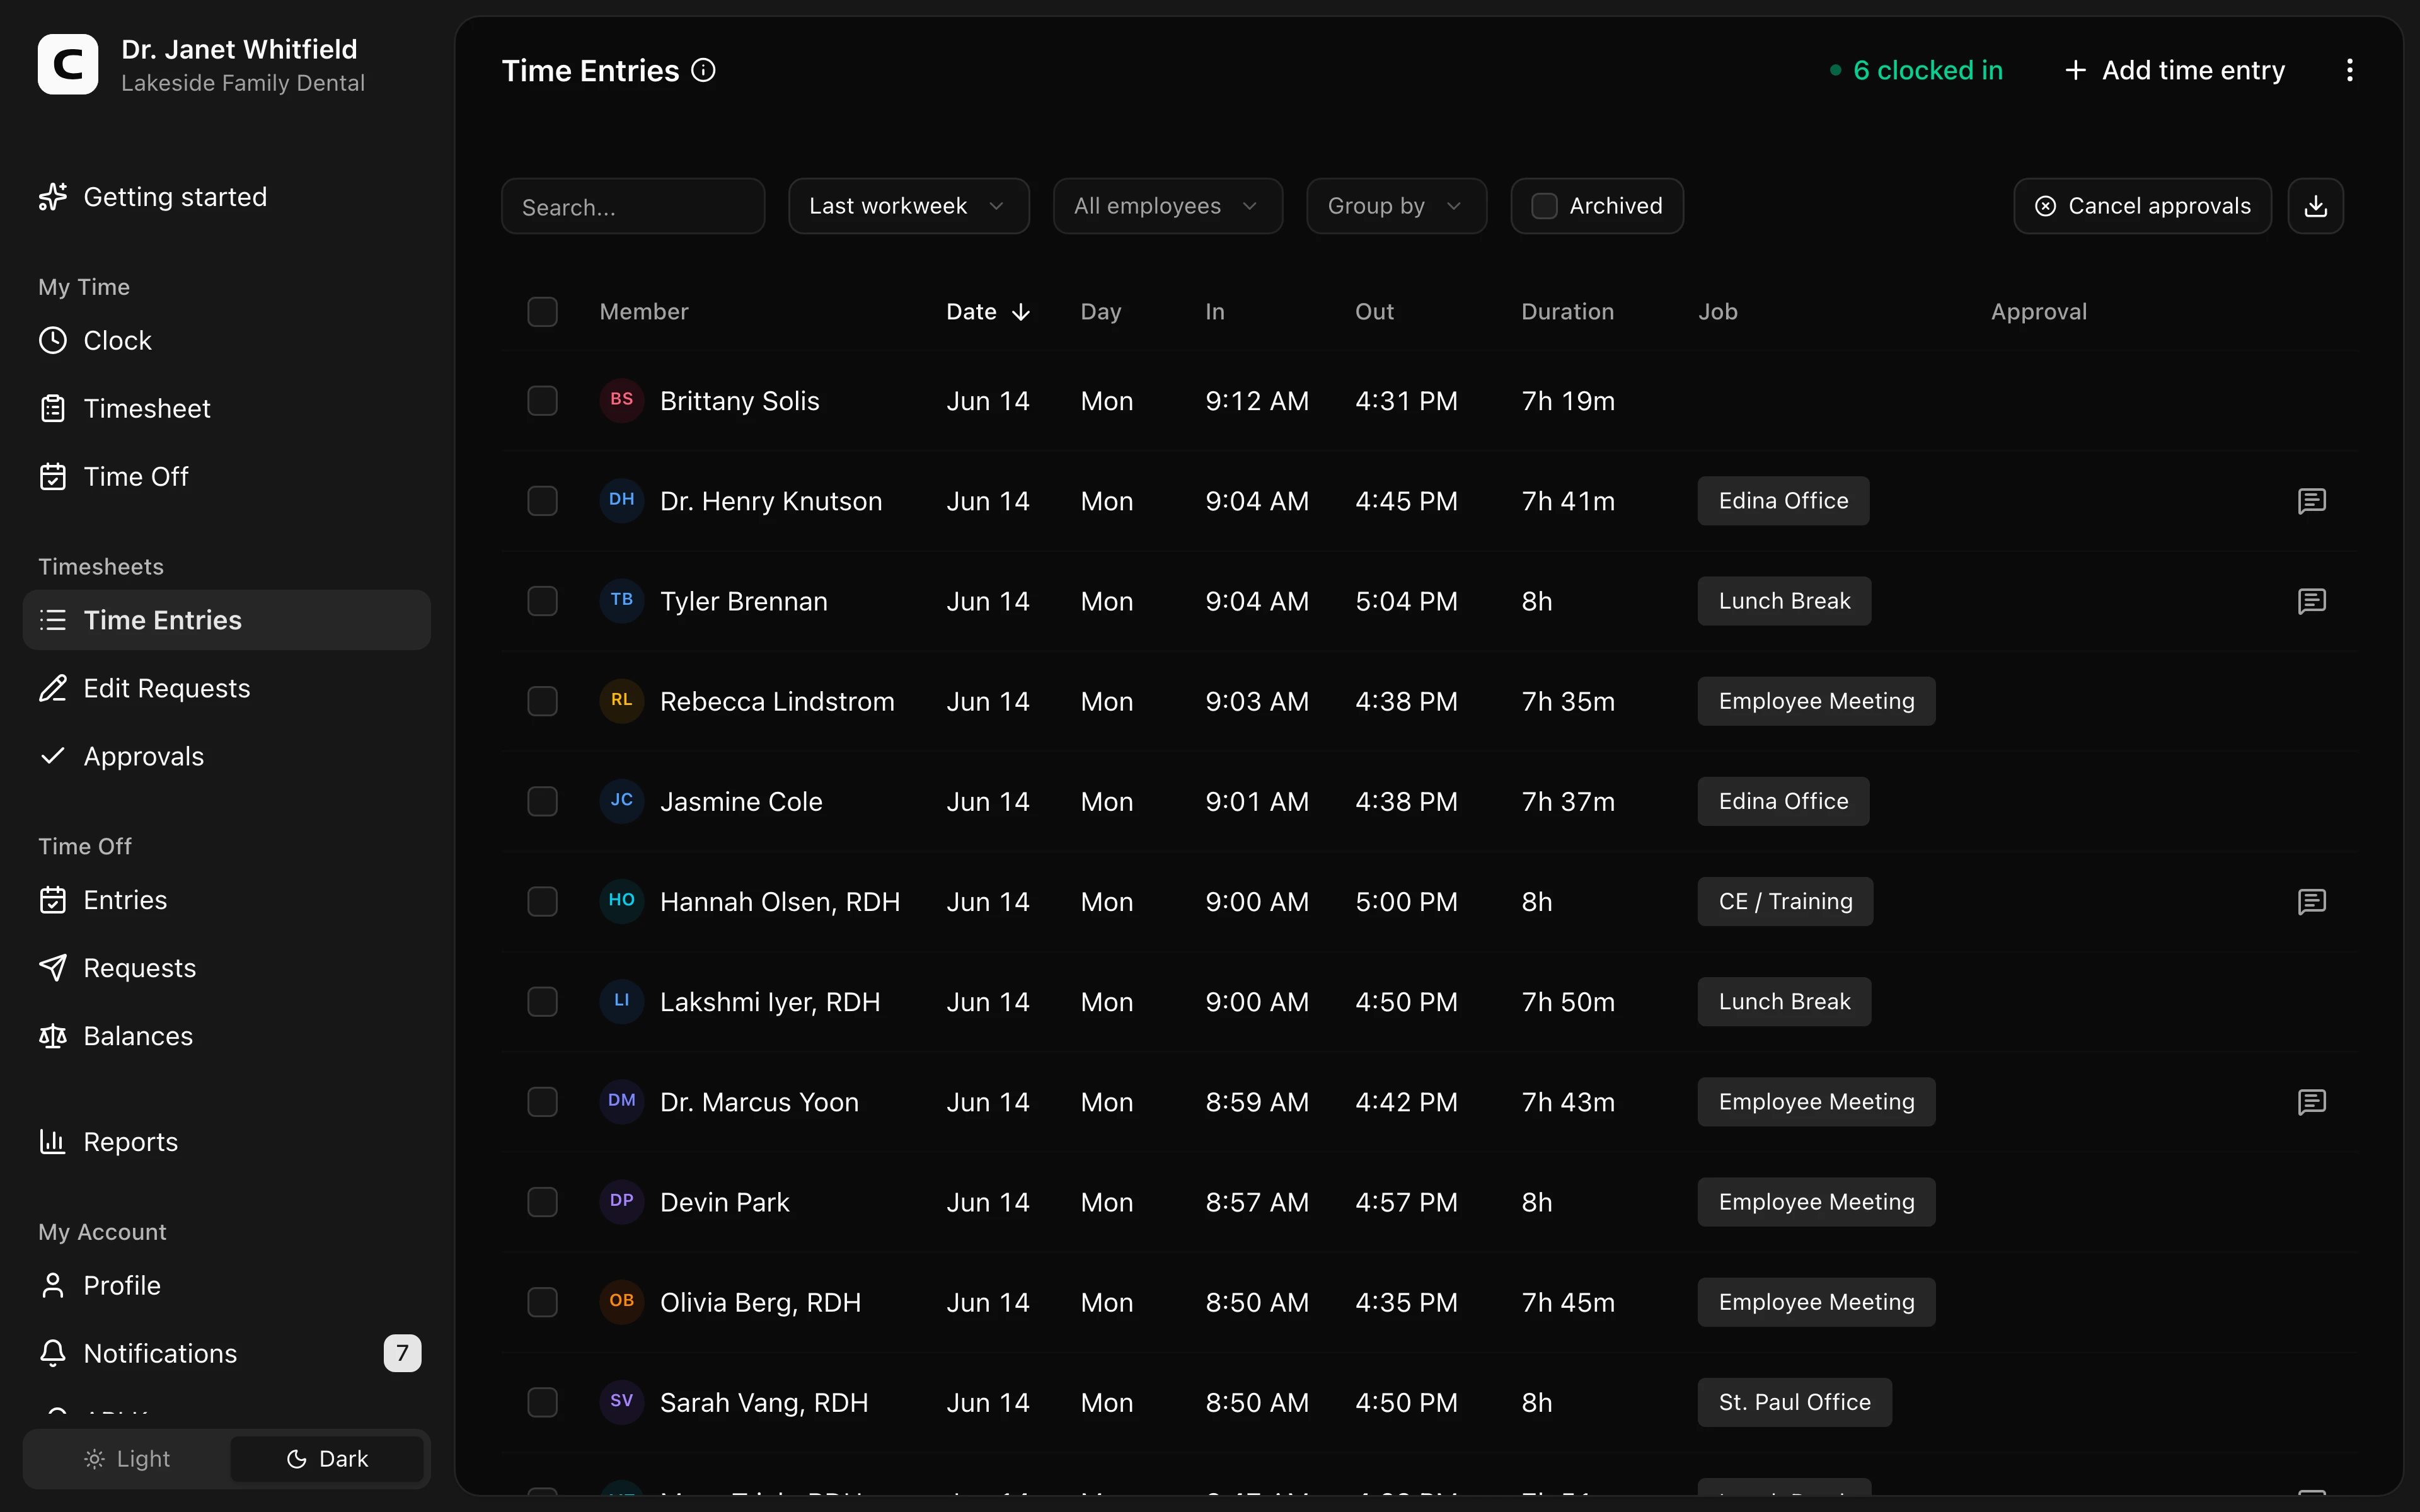Click the SV avatar for Sarah Vang
Screen dimensions: 2420x1512
click(x=622, y=1402)
